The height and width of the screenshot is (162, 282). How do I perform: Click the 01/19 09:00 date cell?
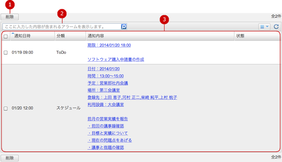click(23, 52)
